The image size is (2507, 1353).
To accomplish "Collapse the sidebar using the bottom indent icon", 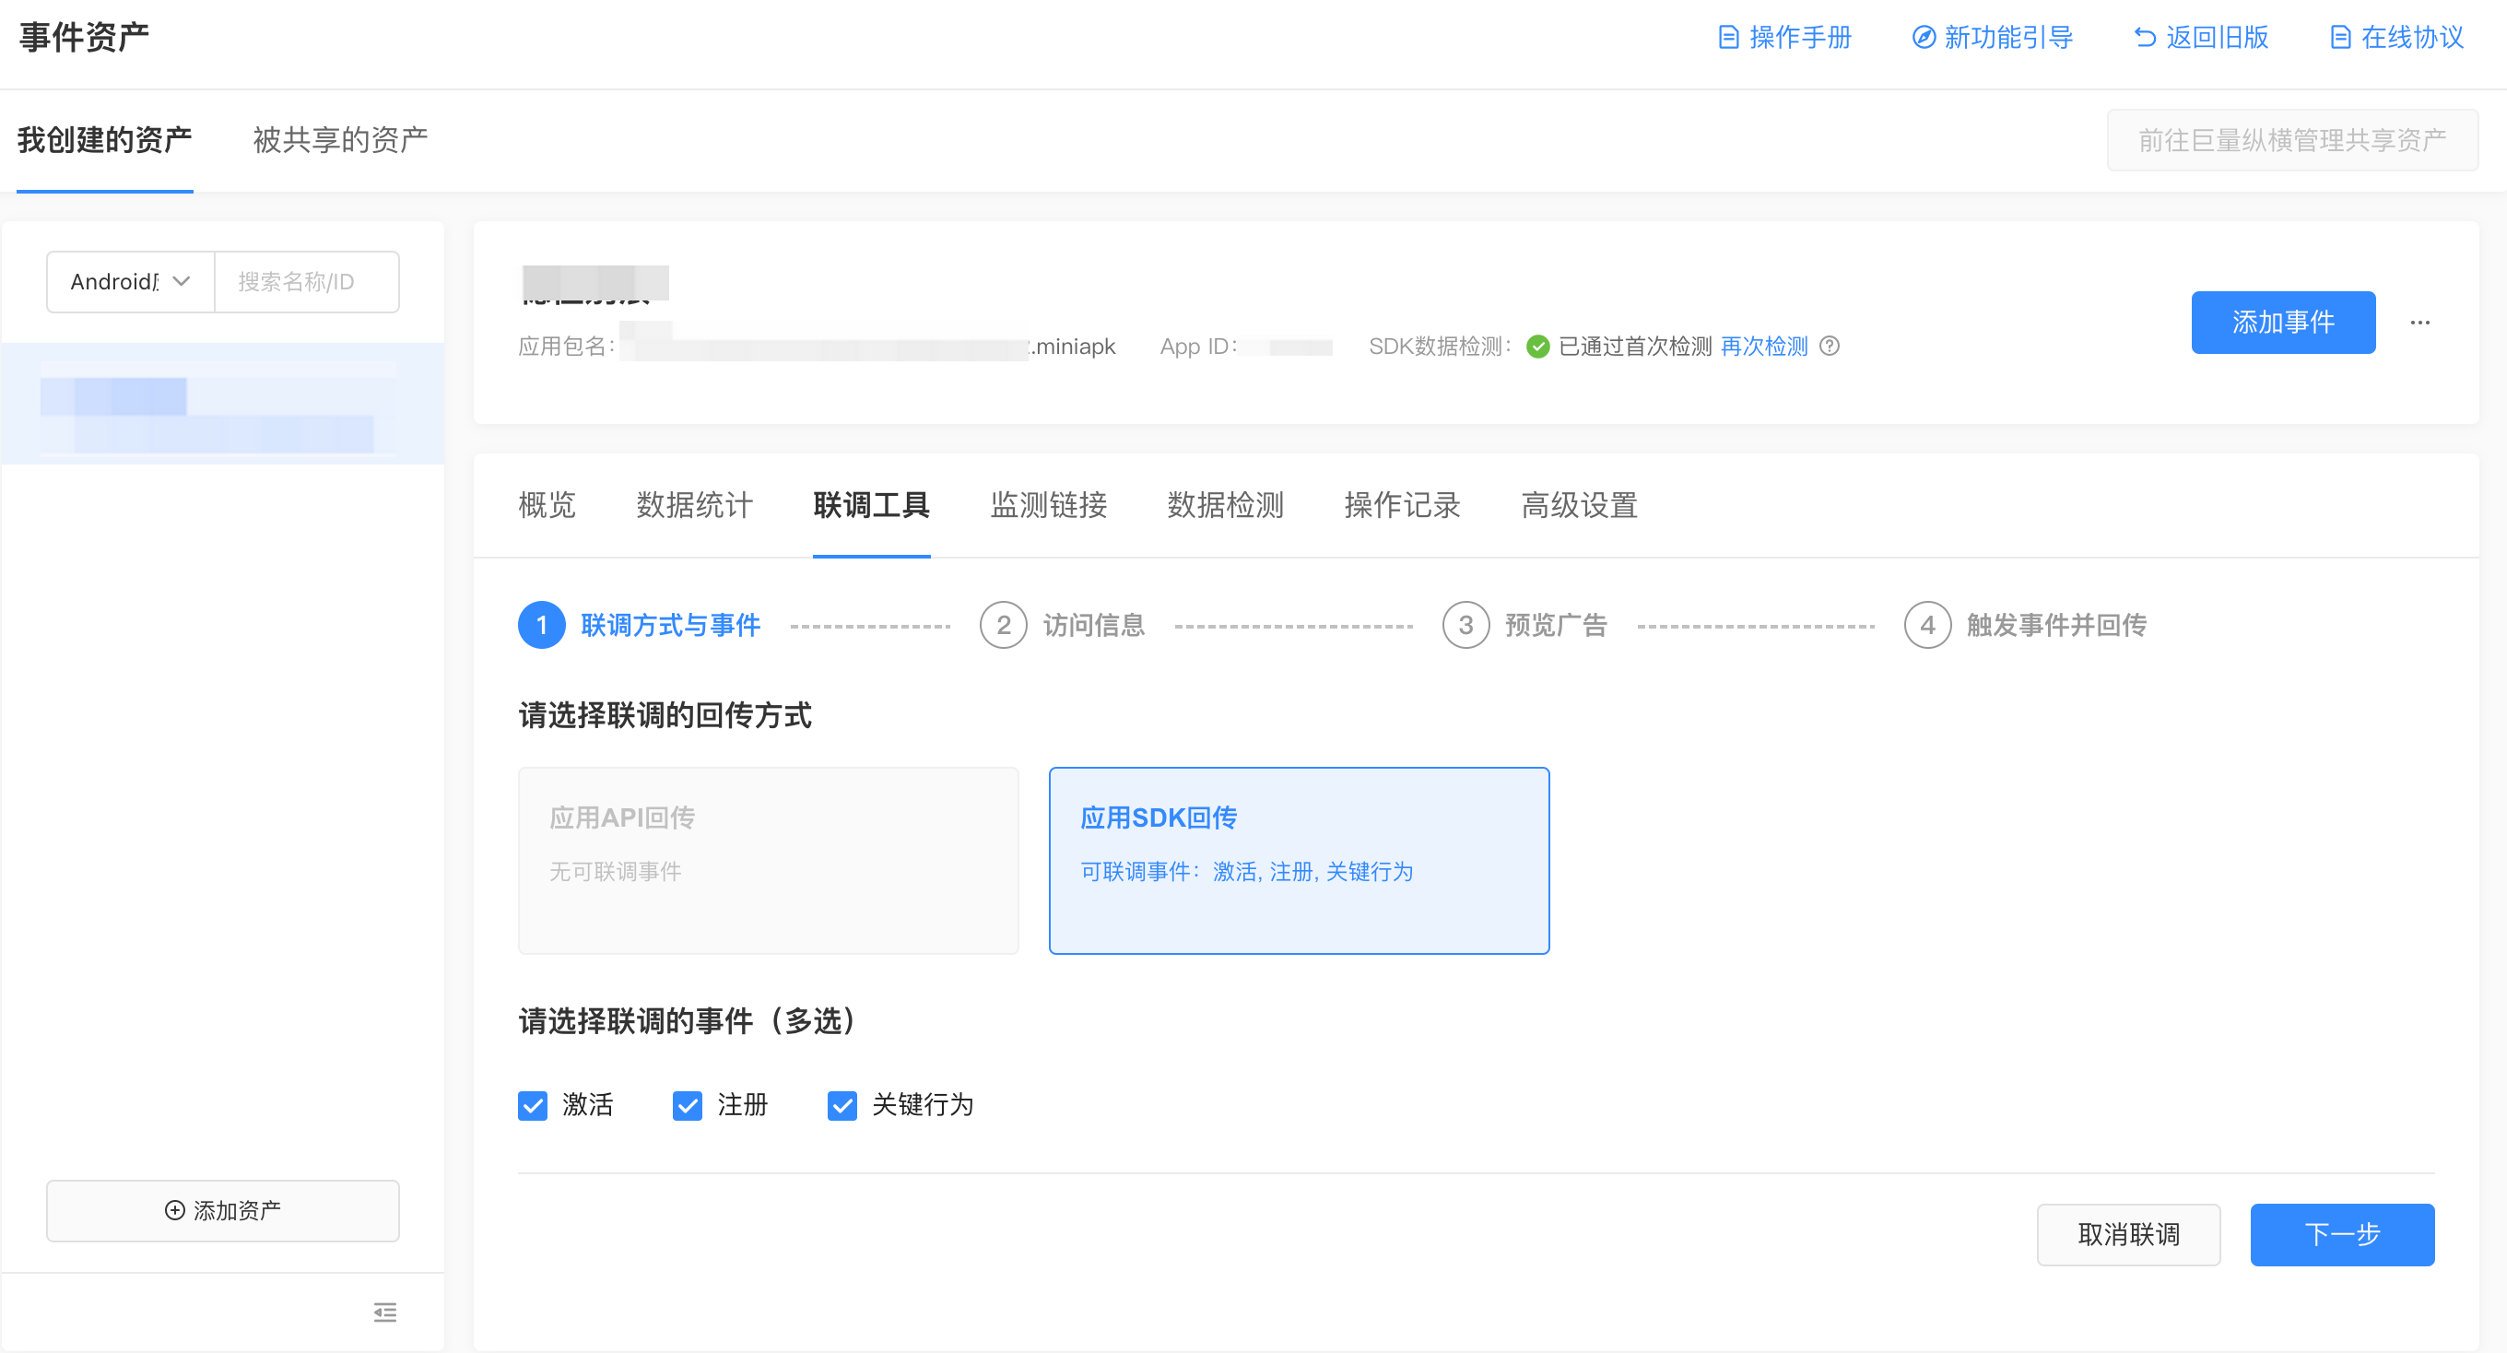I will tap(384, 1312).
